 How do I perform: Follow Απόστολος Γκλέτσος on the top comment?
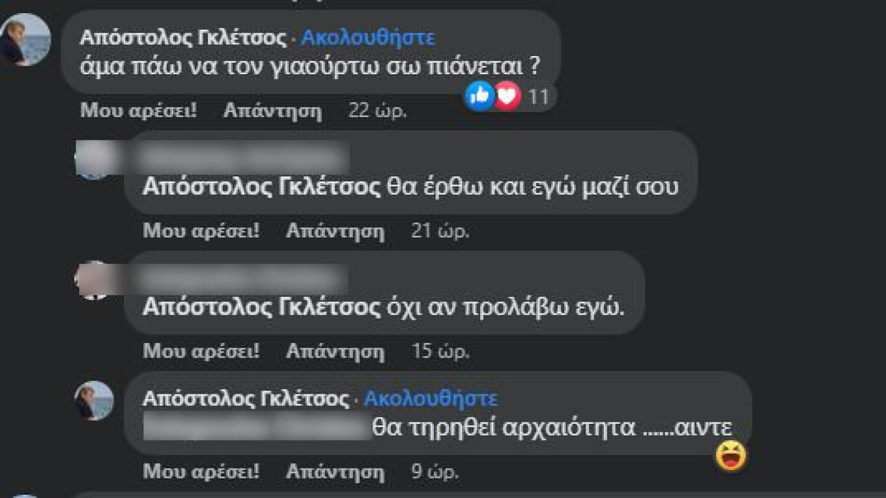[x=367, y=38]
